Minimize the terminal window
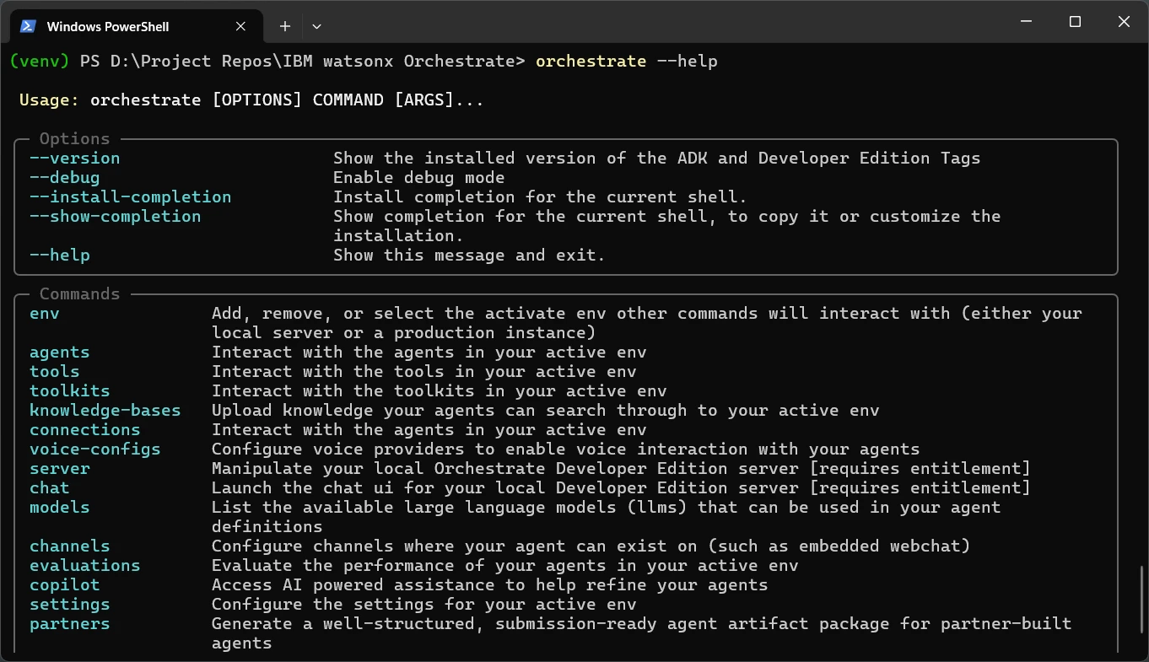The width and height of the screenshot is (1149, 662). point(1025,23)
